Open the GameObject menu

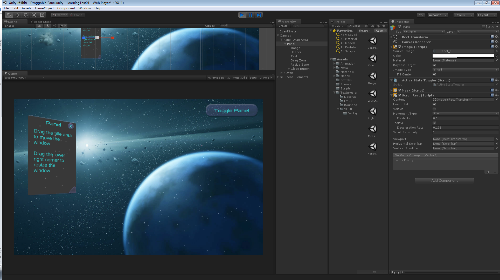pyautogui.click(x=44, y=8)
